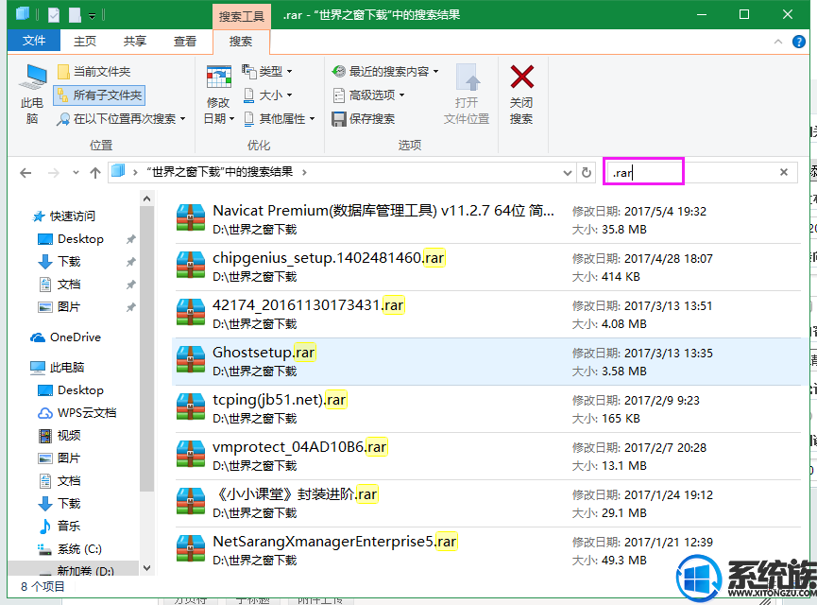
Task: Toggle 所有子文件夹 search scope
Action: [99, 95]
